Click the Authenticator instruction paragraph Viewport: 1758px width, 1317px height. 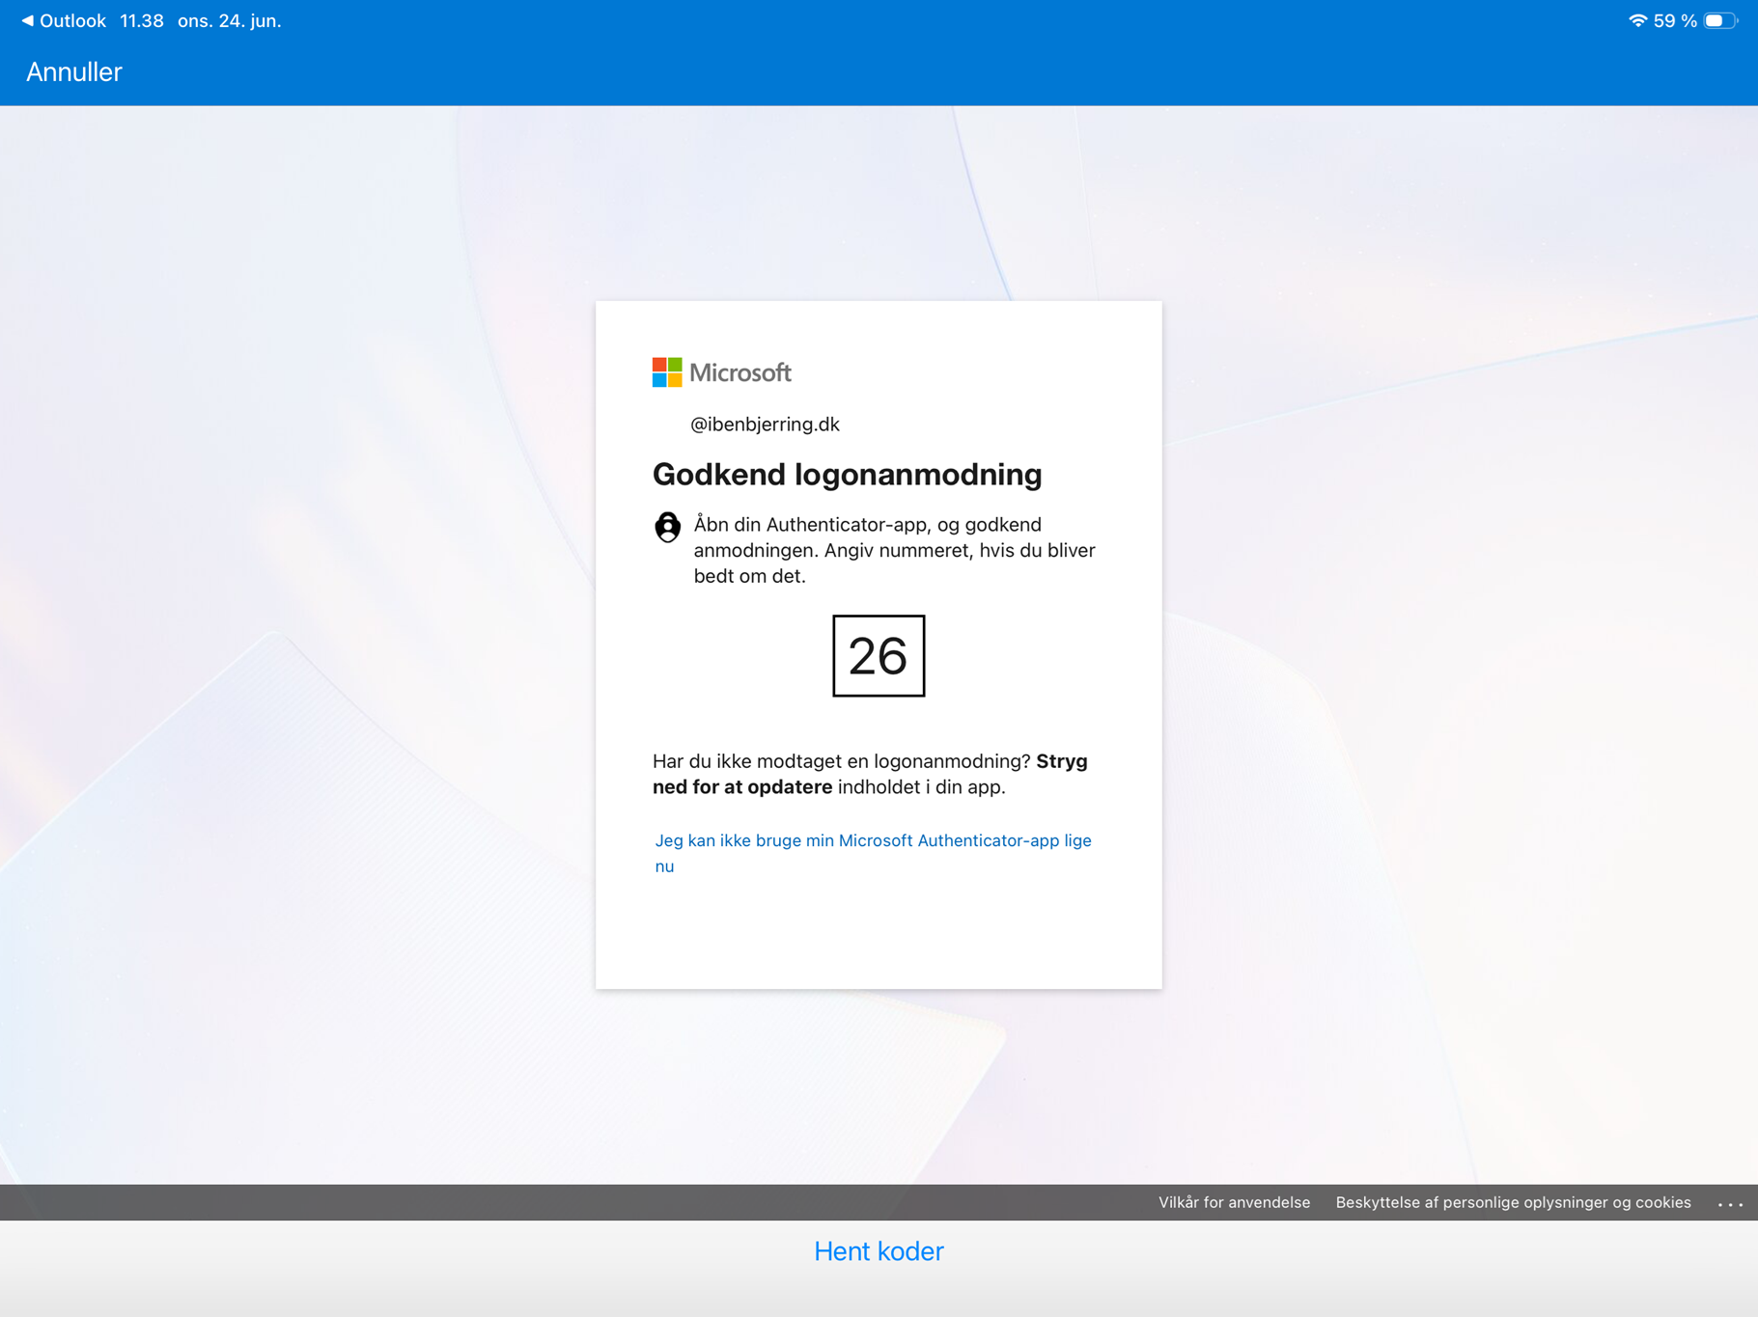(895, 550)
